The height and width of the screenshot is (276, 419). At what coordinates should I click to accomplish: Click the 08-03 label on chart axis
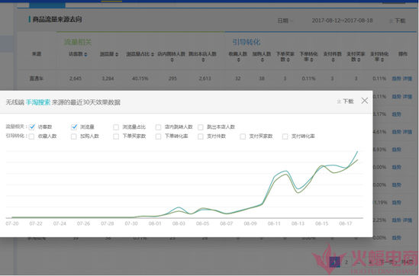click(x=179, y=223)
